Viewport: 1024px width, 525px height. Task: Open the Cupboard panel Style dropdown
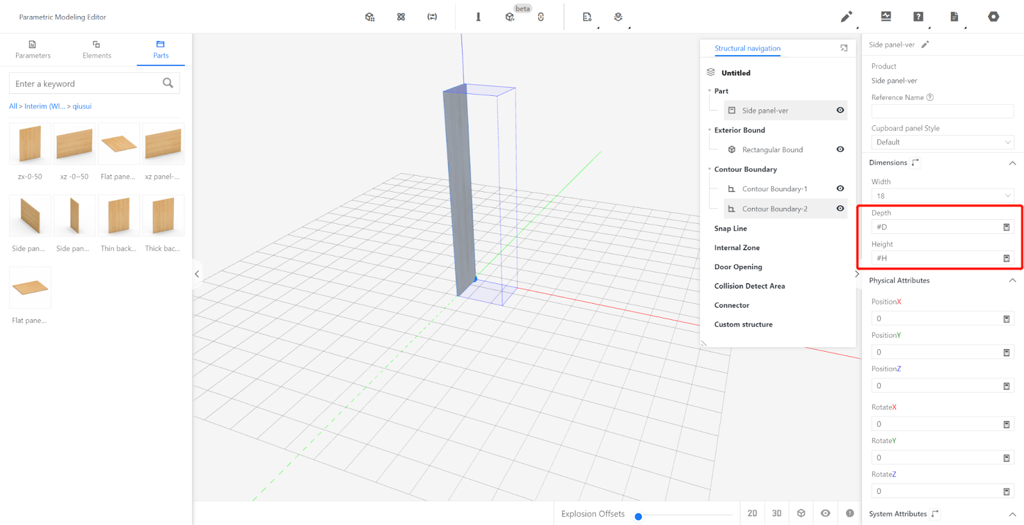(942, 142)
